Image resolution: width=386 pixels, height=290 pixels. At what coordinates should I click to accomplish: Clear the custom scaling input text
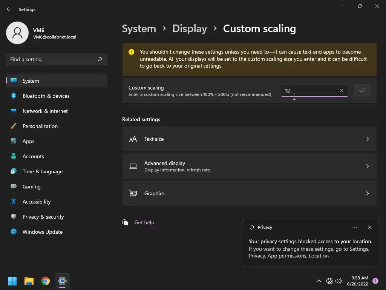click(x=342, y=91)
